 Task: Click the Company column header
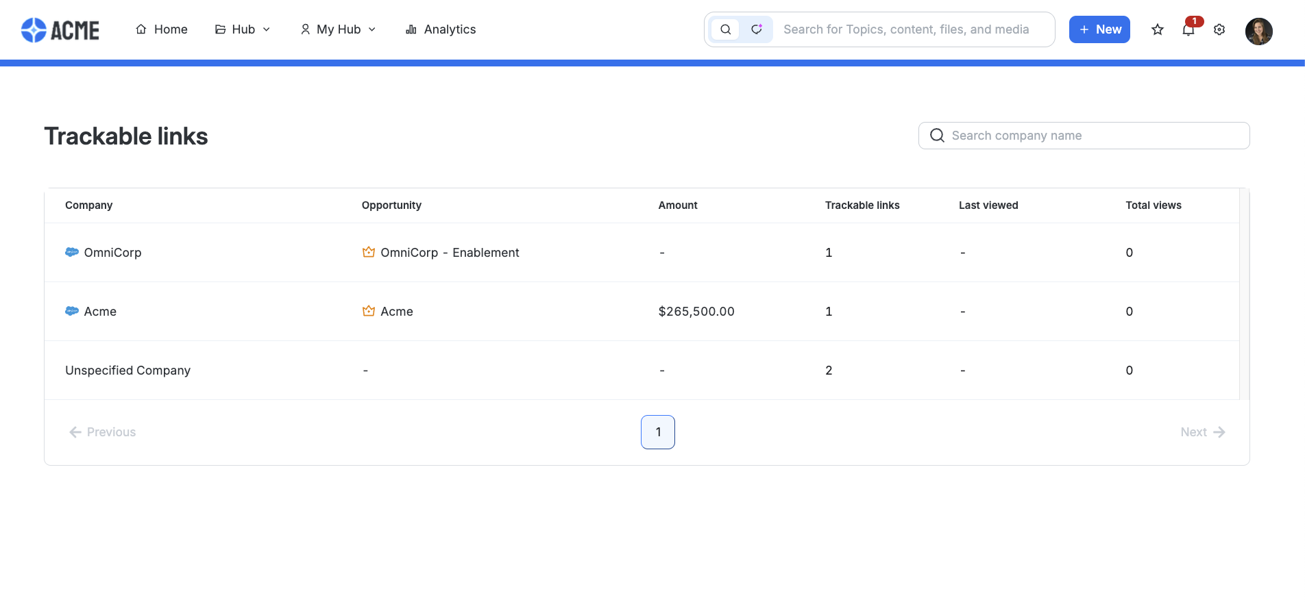(x=89, y=205)
